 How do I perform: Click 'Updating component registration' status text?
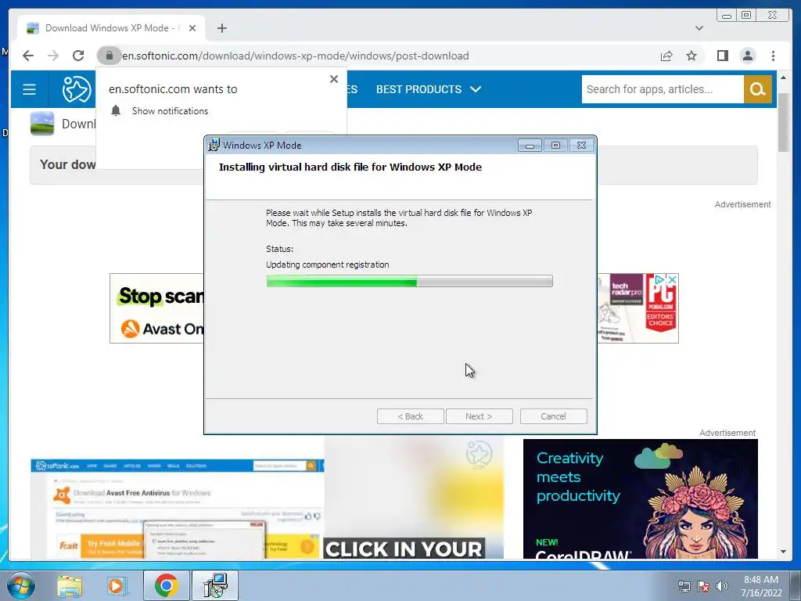(328, 265)
